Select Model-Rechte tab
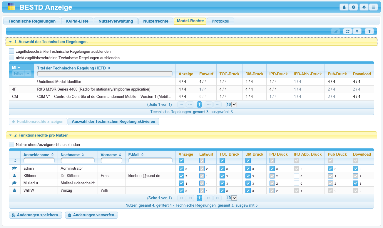383x228 pixels. tap(190, 21)
